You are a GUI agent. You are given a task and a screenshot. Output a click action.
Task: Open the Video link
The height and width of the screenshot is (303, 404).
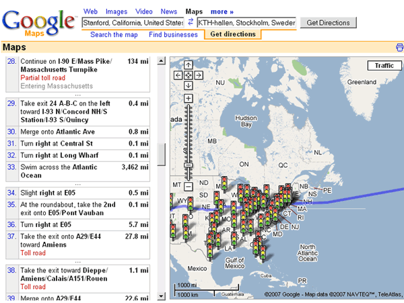click(144, 11)
